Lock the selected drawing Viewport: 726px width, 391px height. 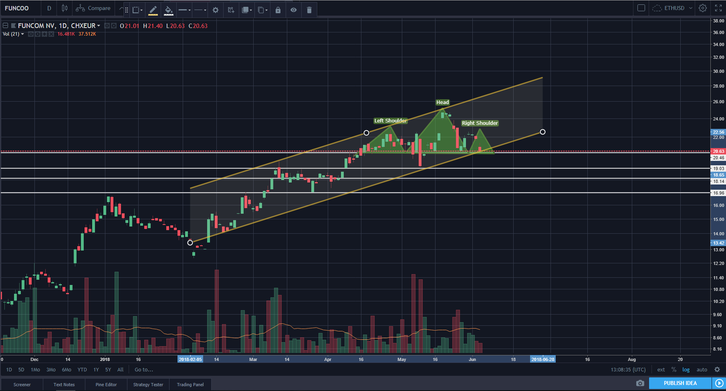click(x=278, y=10)
